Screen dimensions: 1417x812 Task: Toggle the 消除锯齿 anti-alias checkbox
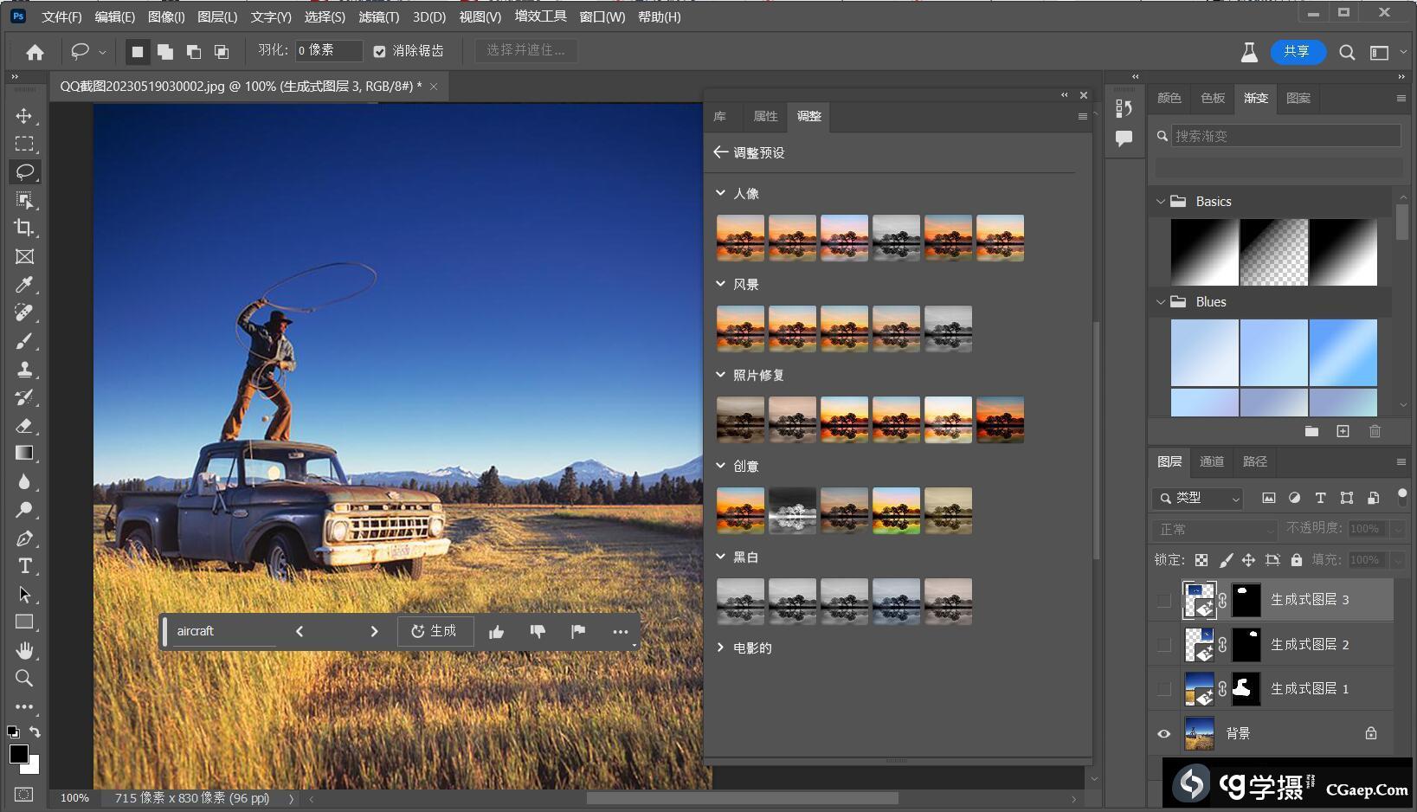pos(379,52)
